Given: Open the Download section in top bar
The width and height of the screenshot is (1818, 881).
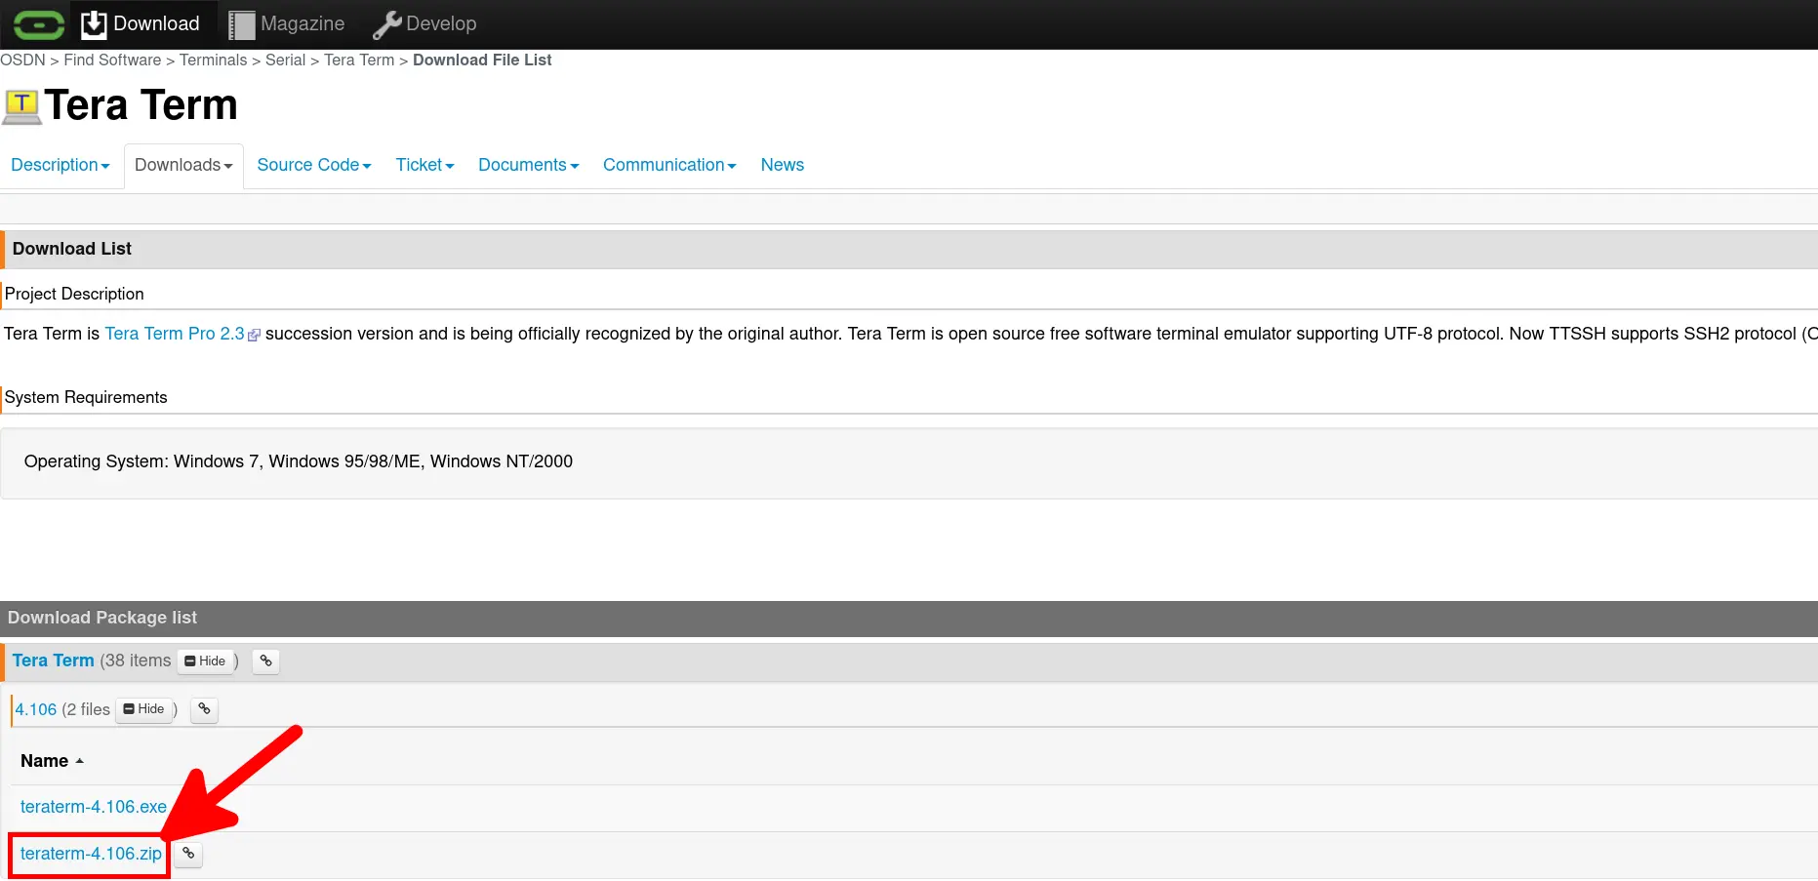Looking at the screenshot, I should pyautogui.click(x=140, y=24).
